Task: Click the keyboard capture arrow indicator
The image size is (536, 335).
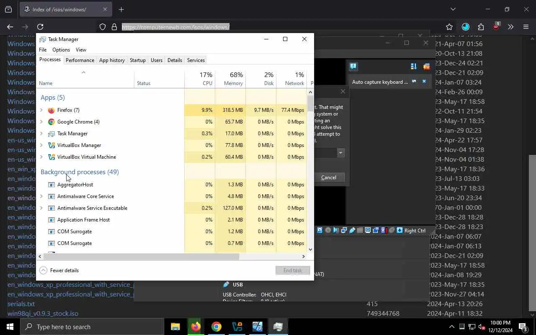Action: [399, 230]
